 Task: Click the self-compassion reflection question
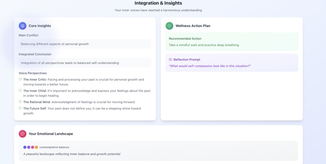210,66
